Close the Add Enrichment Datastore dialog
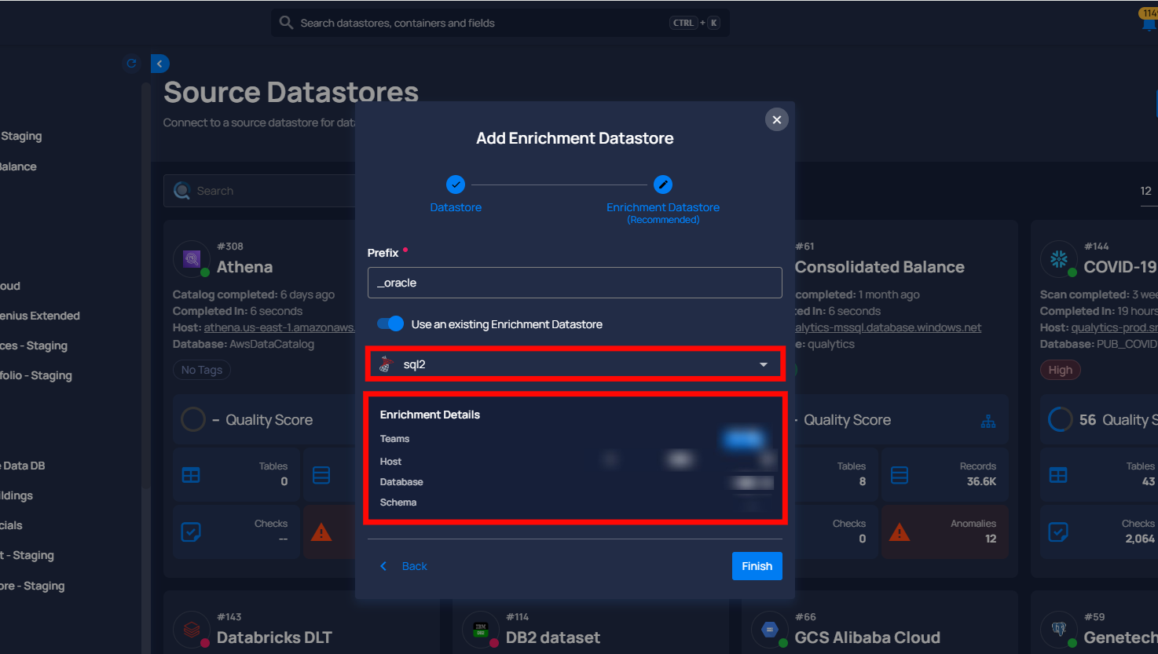The image size is (1158, 654). coord(776,119)
